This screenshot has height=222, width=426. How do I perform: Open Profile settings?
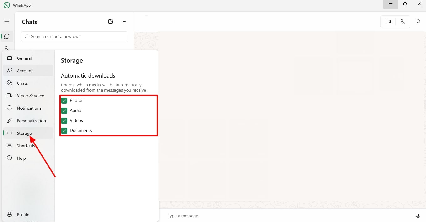coord(28,214)
